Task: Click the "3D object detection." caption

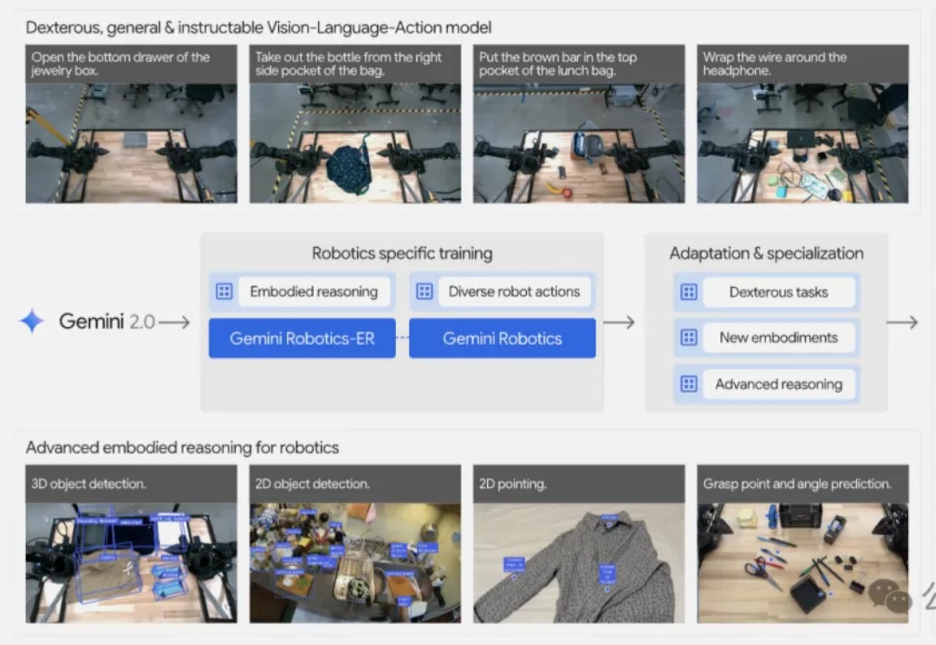Action: tap(88, 484)
